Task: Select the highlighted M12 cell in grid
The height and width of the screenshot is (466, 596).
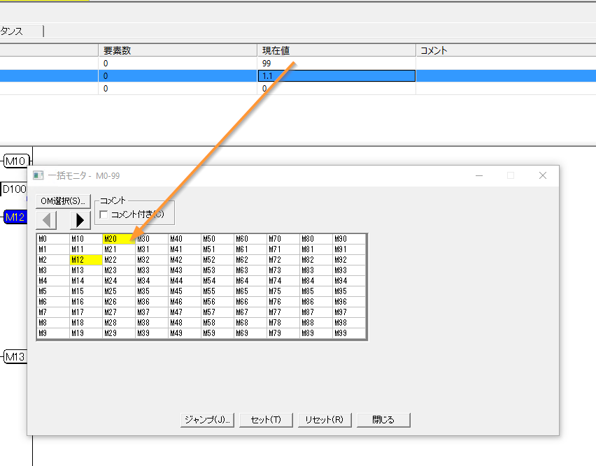Action: [85, 260]
